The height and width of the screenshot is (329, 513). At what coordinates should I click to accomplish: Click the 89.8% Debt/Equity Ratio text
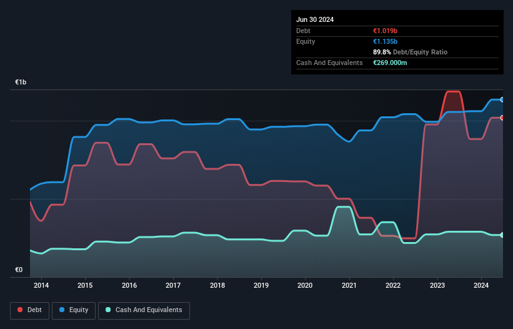tap(410, 52)
